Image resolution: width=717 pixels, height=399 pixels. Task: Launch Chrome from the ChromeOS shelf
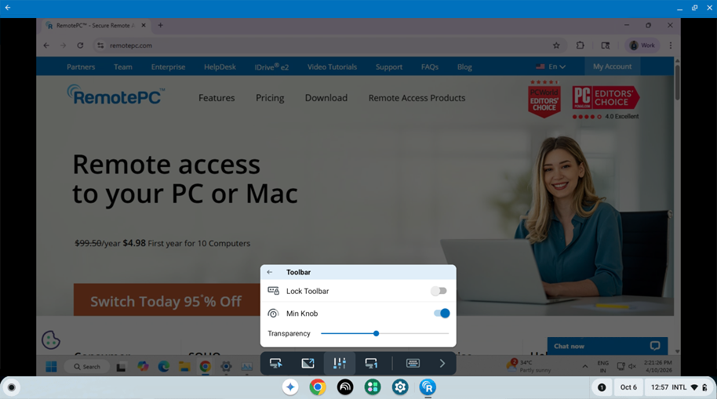[x=318, y=387]
